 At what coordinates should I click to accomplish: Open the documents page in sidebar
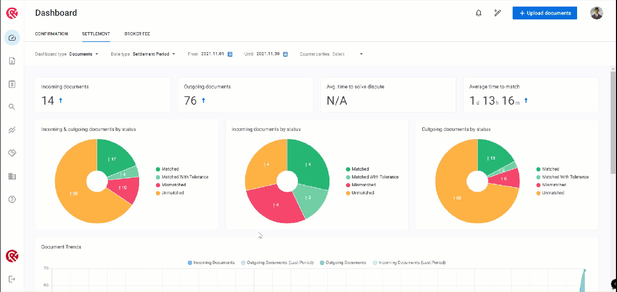point(12,61)
